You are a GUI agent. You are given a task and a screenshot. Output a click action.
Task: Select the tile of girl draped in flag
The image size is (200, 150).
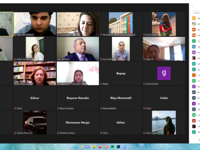pos(164,24)
